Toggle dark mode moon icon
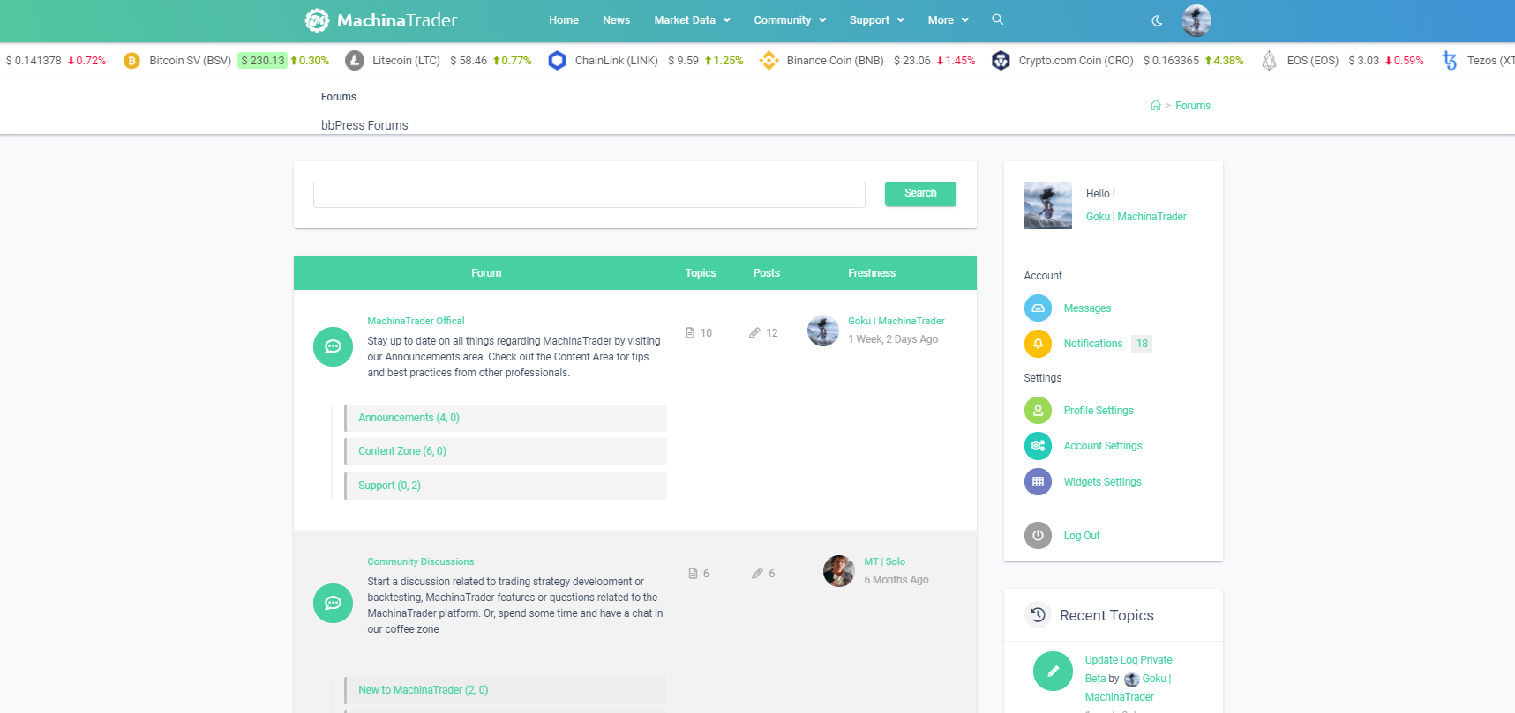 point(1158,20)
